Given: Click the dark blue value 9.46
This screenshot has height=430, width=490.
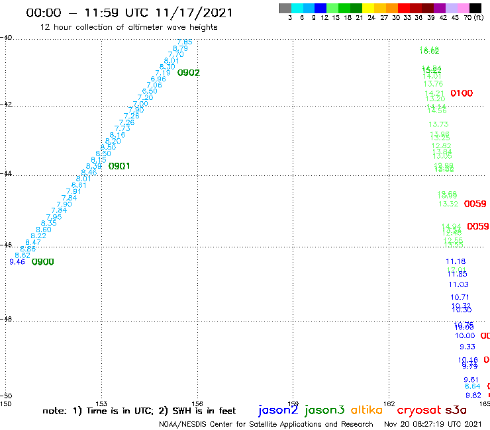Looking at the screenshot, I should [17, 262].
